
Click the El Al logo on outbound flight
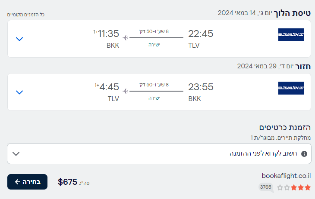point(291,35)
